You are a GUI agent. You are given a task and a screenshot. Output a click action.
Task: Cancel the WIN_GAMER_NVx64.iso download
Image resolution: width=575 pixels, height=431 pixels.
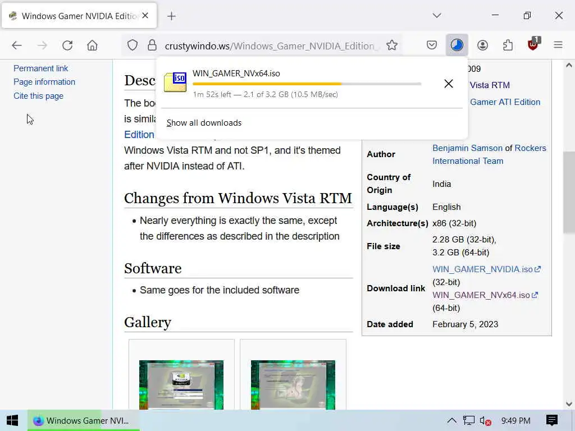tap(449, 84)
